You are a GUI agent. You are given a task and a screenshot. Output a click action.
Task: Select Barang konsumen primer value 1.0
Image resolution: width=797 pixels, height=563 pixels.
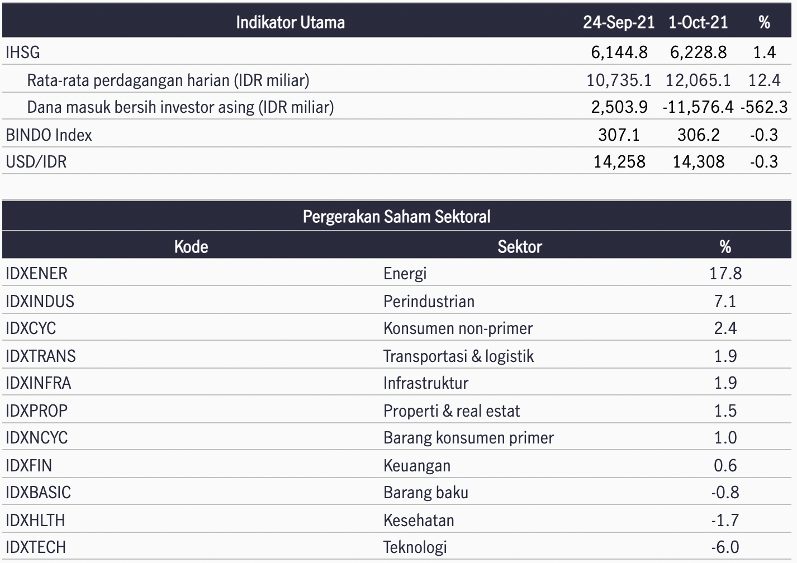point(725,438)
